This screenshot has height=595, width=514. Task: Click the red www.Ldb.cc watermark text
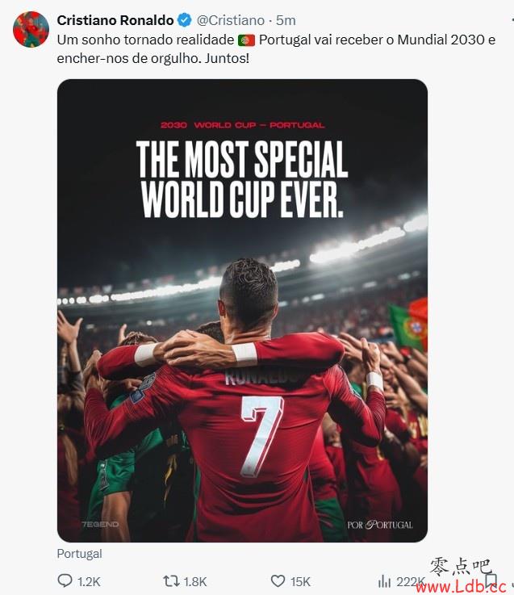point(462,586)
